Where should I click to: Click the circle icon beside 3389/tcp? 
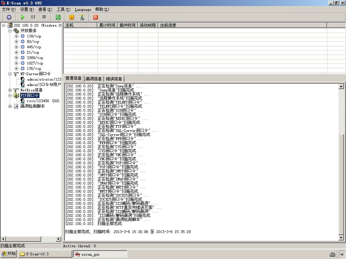point(23,58)
